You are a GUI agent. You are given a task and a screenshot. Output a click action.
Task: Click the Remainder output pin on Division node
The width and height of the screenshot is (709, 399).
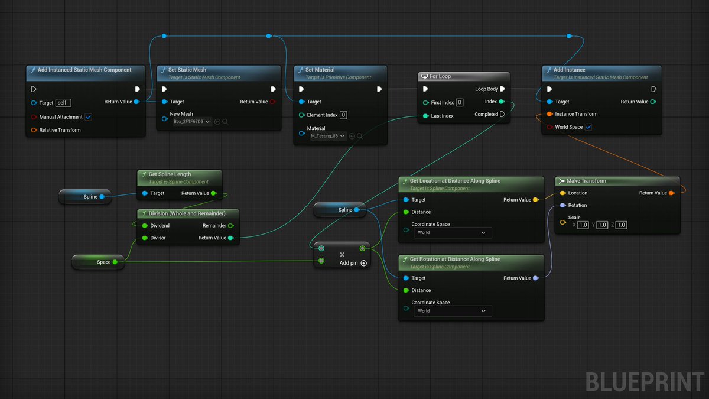click(x=230, y=226)
